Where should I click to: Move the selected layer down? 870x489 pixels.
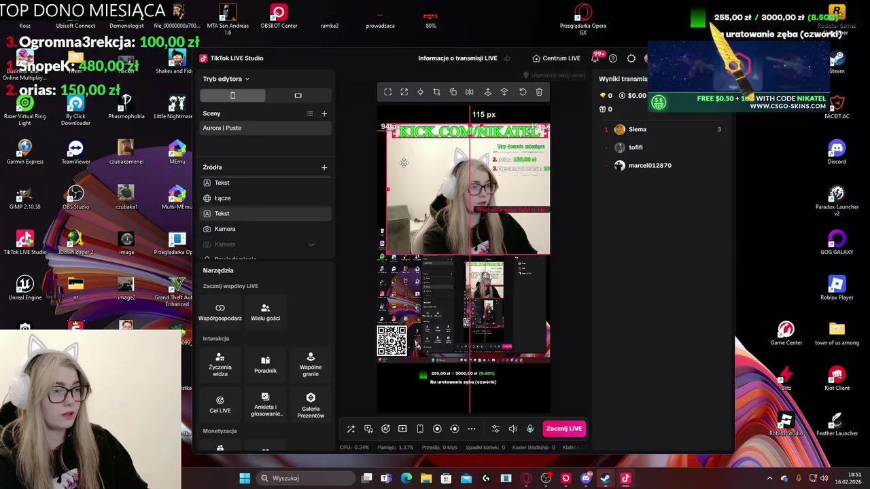tap(504, 92)
